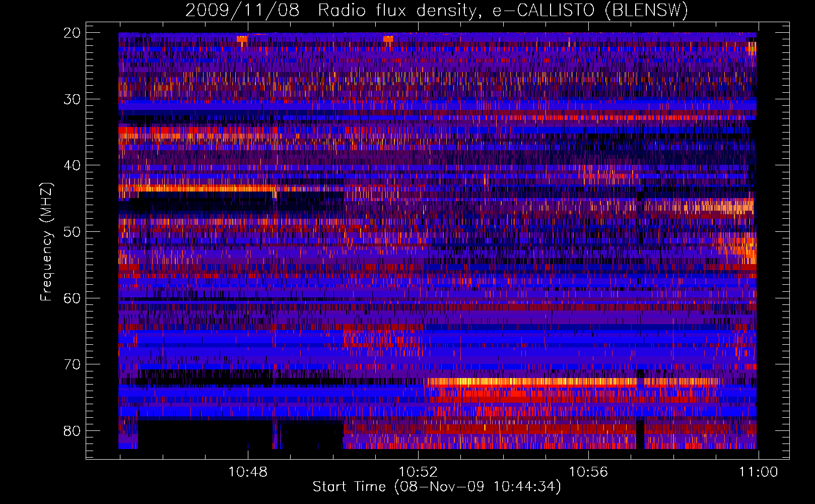Click the '50' frequency tick label
Viewport: 815px width, 504px height.
(x=72, y=232)
